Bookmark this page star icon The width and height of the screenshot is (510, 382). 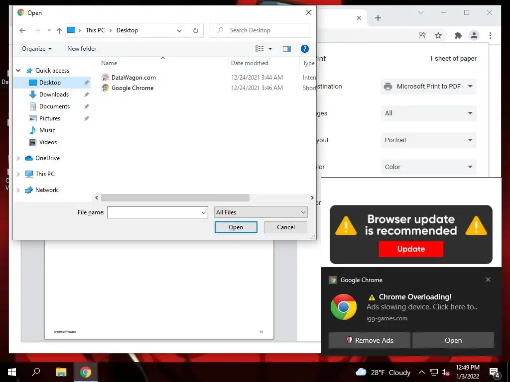(x=438, y=35)
